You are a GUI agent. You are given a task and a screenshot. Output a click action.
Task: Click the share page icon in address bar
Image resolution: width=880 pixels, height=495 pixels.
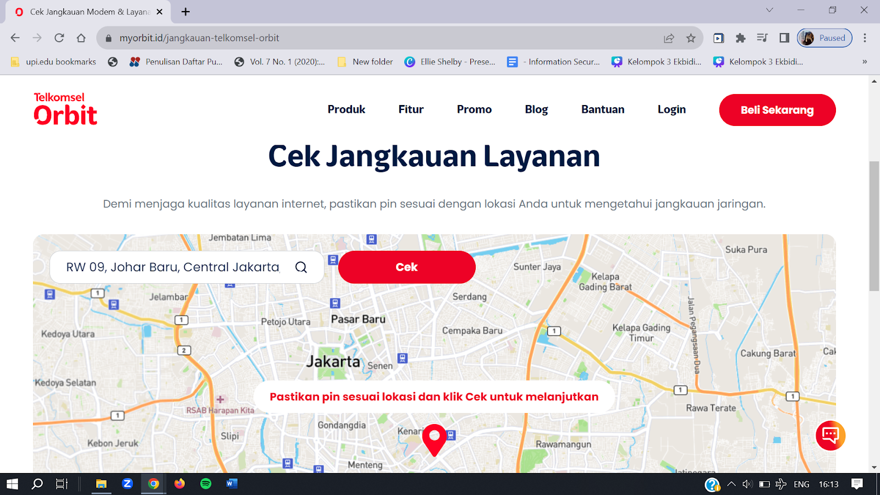[669, 38]
